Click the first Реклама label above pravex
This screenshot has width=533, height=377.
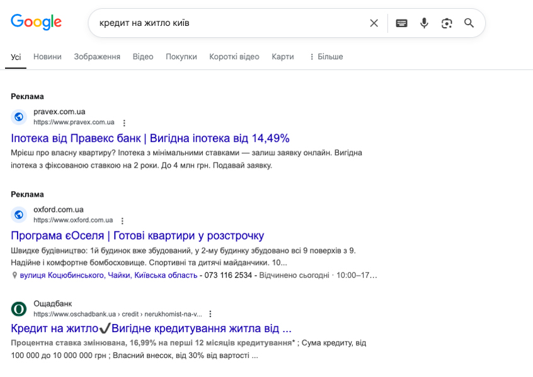coord(27,96)
